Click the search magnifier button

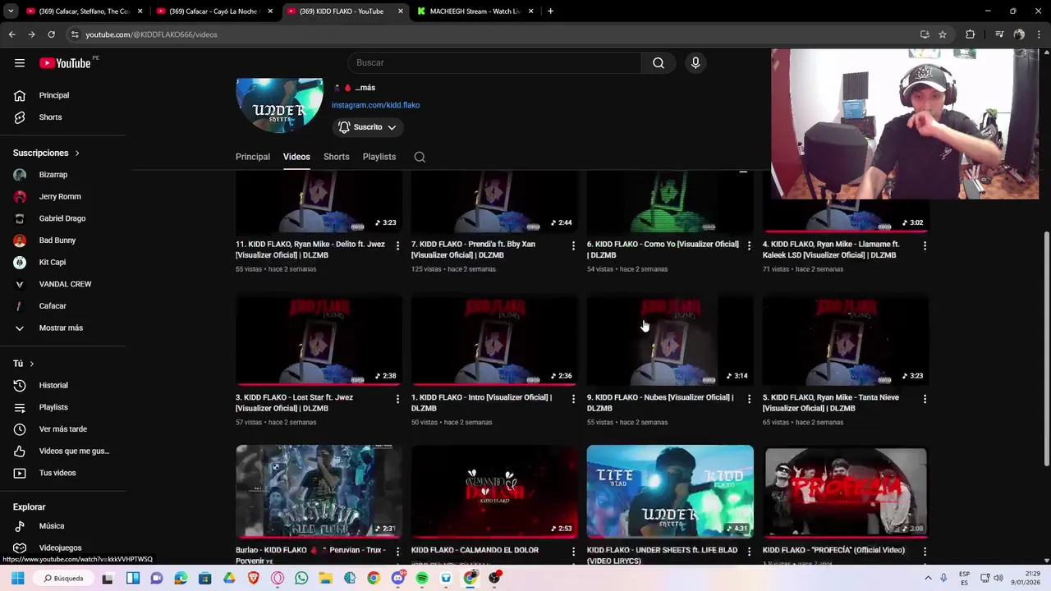click(659, 63)
